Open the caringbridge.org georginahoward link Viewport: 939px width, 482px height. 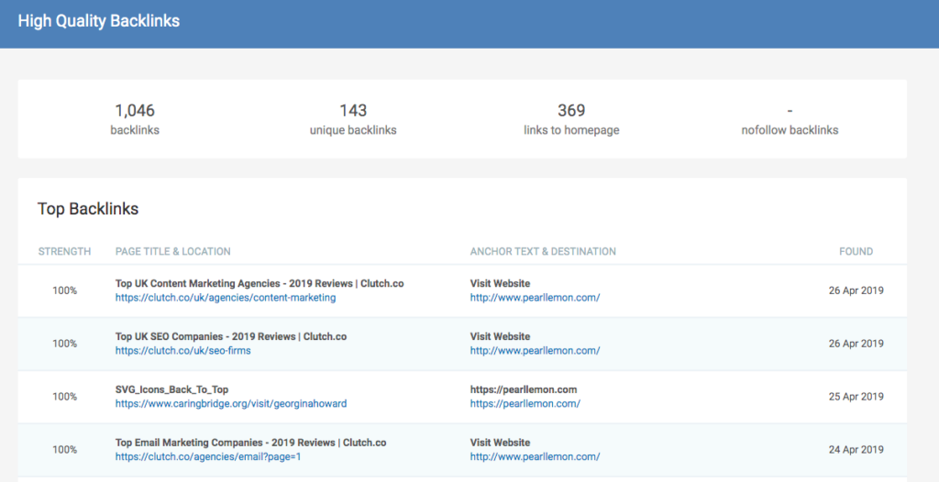coord(230,403)
